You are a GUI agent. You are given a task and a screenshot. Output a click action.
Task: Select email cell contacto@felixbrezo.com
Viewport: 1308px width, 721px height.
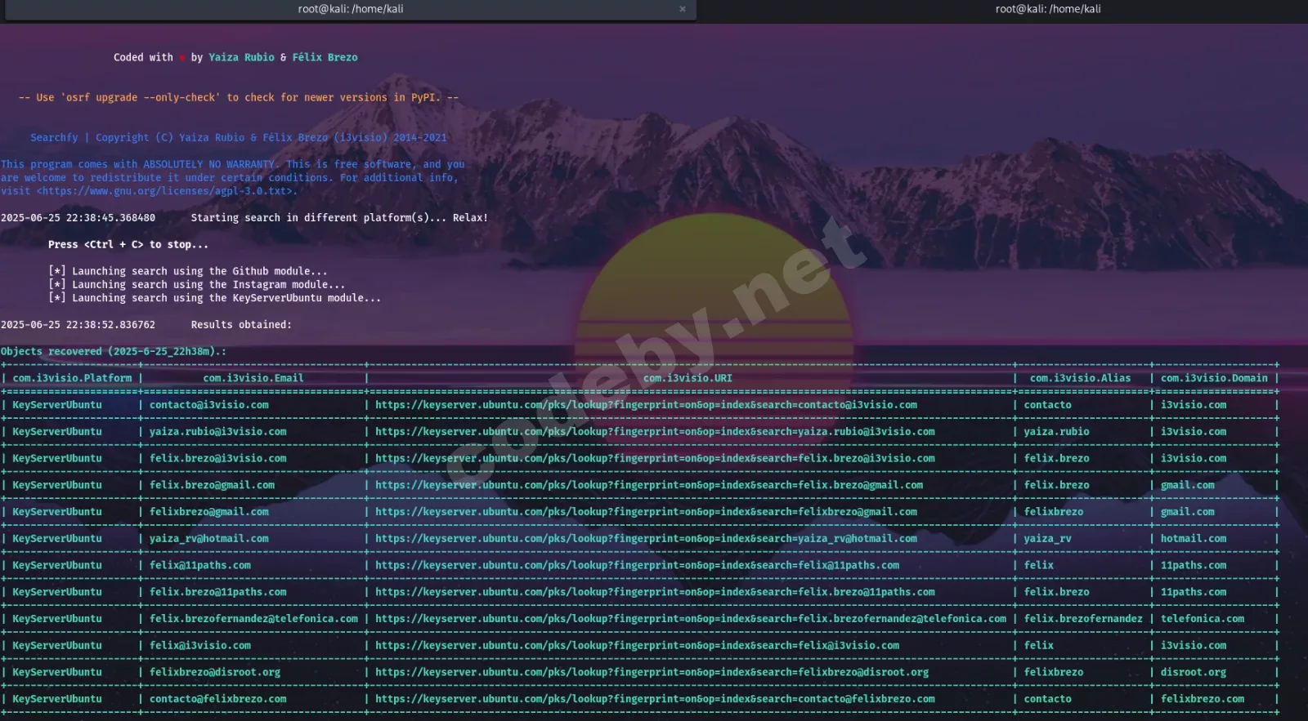click(217, 699)
